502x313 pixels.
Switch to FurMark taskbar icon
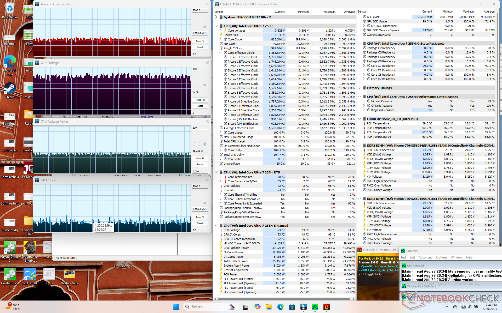[x=326, y=307]
